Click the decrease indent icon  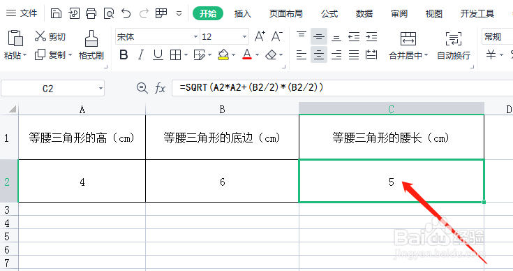[354, 36]
